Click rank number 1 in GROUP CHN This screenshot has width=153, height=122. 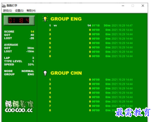click(50, 80)
